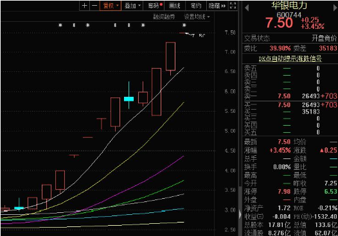Open the 叠加 overlay dropdown
The width and height of the screenshot is (338, 236).
pos(132,6)
